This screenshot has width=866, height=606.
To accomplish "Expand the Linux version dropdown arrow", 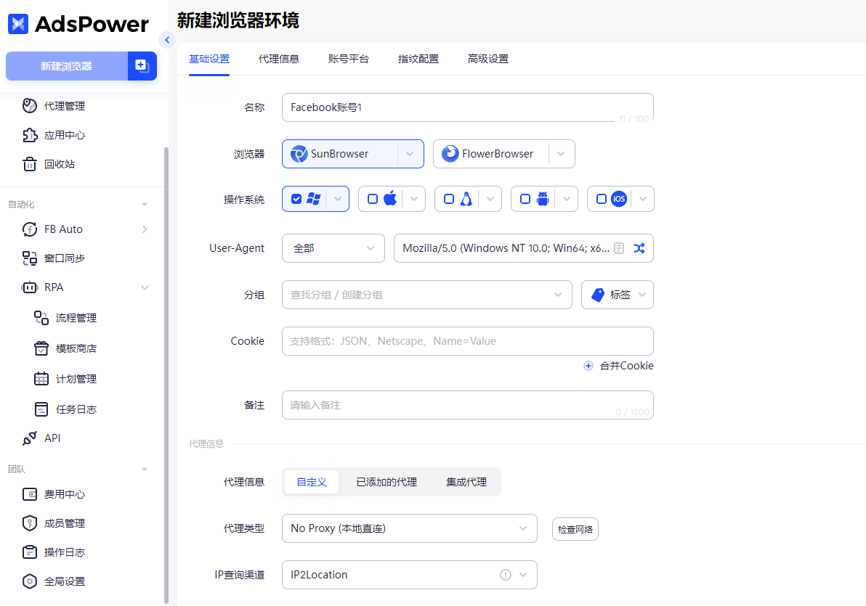I will (490, 200).
